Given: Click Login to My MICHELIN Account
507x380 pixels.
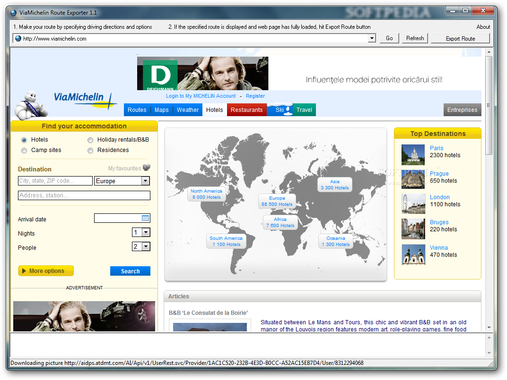Looking at the screenshot, I should (201, 96).
